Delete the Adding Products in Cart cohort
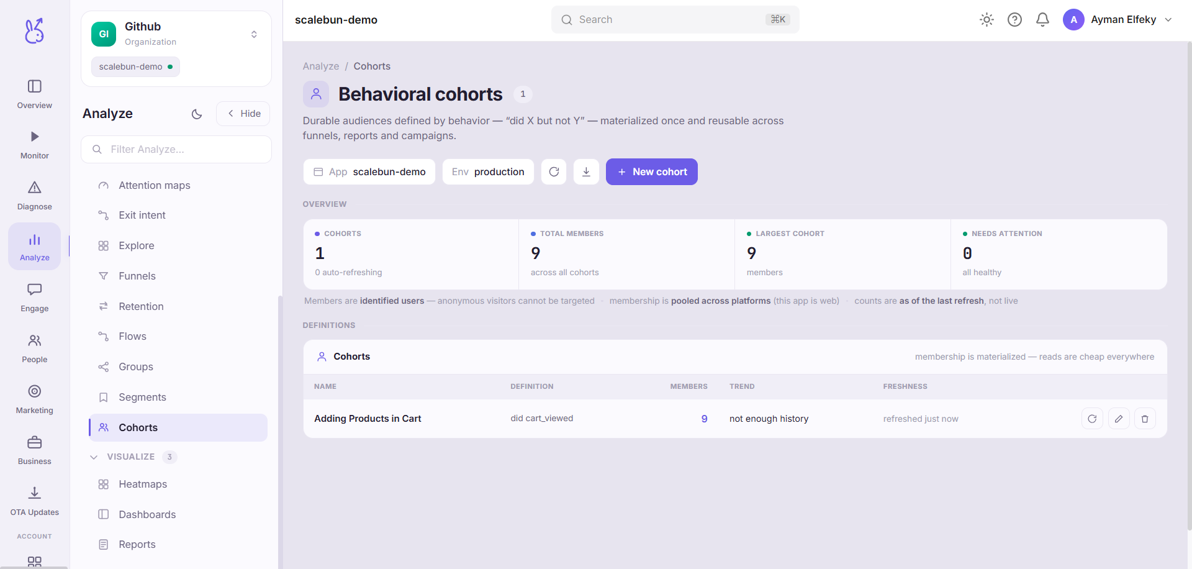The image size is (1192, 569). pyautogui.click(x=1145, y=419)
